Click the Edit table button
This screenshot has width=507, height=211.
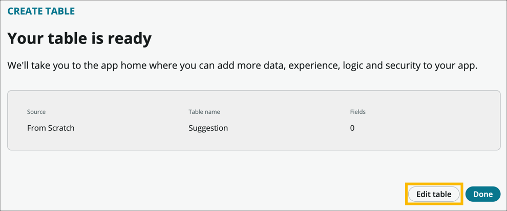(434, 194)
